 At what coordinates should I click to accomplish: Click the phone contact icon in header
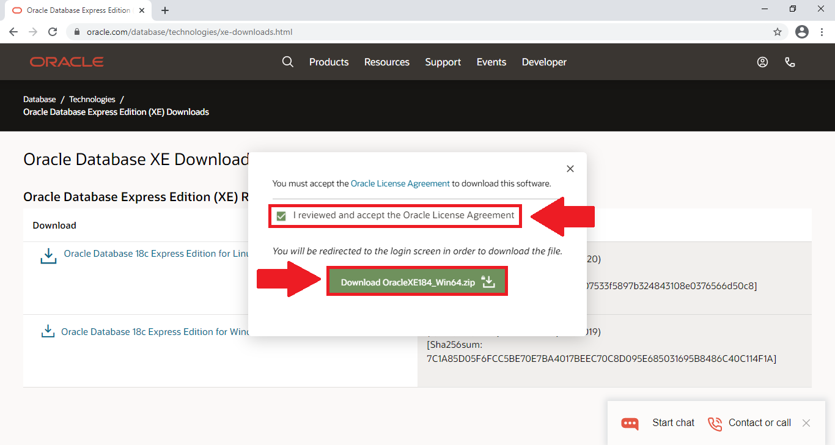(790, 62)
